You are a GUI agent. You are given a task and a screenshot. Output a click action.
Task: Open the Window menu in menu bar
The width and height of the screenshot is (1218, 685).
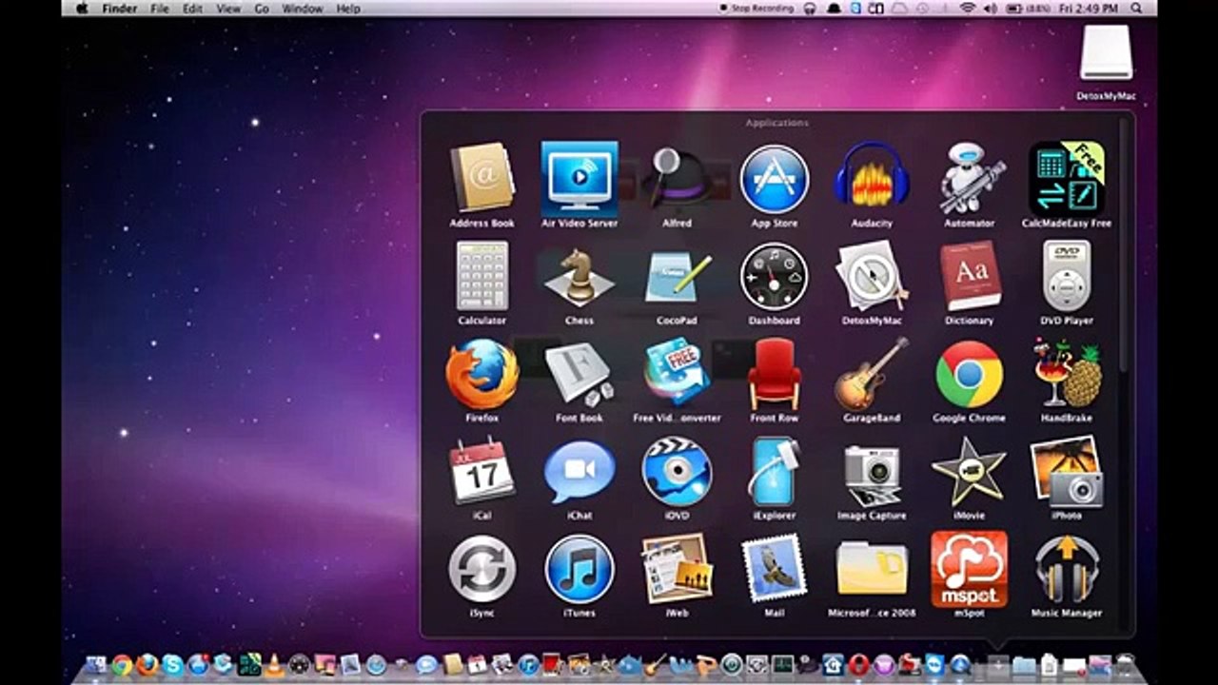coord(302,8)
